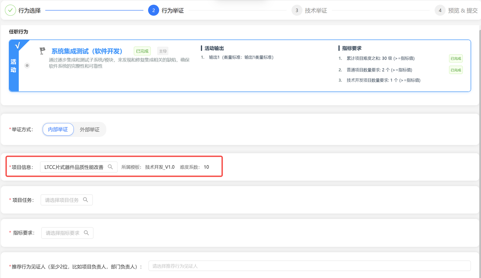
Task: Click search icon in 项目信息 field
Action: coord(110,167)
